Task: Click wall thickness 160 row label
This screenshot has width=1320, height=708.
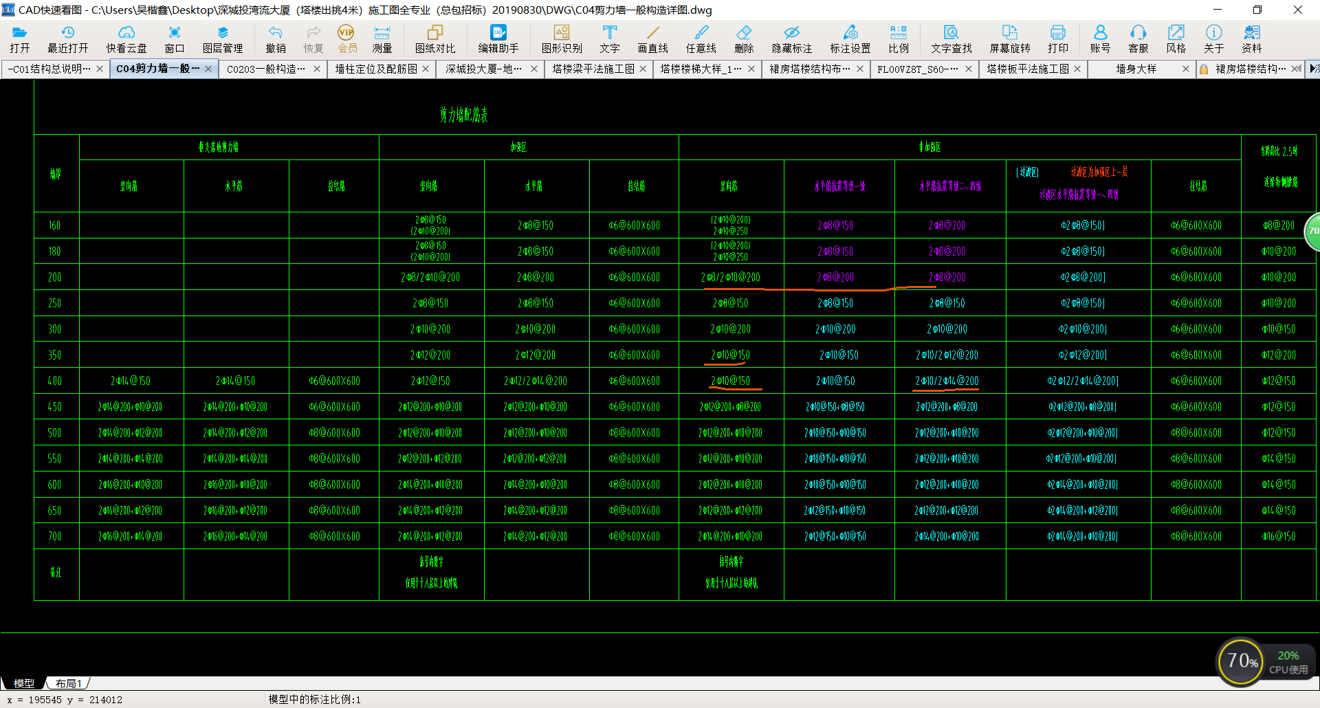Action: (55, 225)
